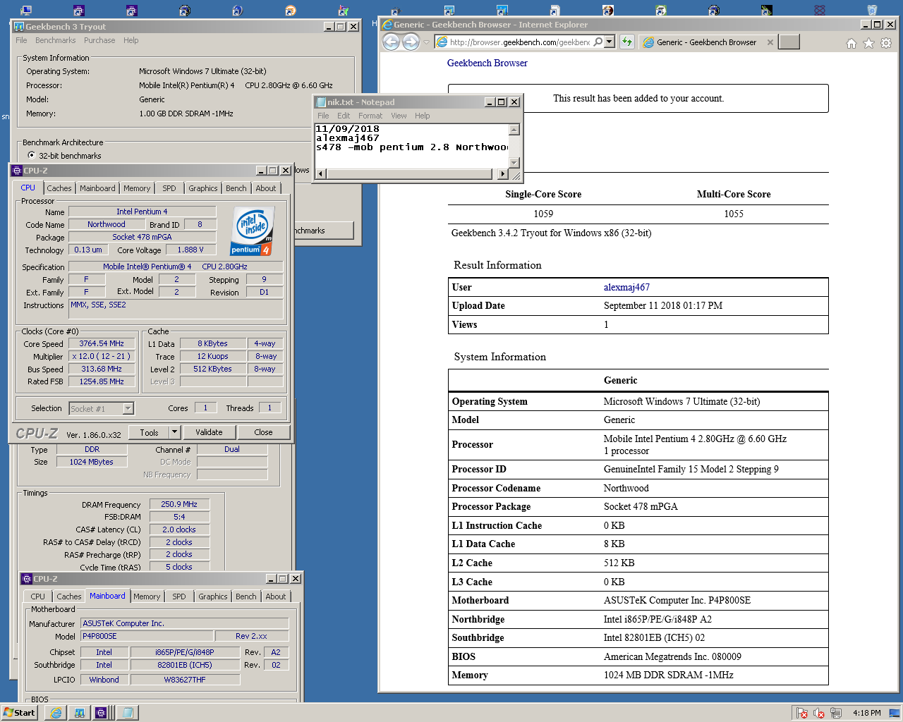
Task: Switch to Geekbench on the taskbar
Action: click(80, 712)
